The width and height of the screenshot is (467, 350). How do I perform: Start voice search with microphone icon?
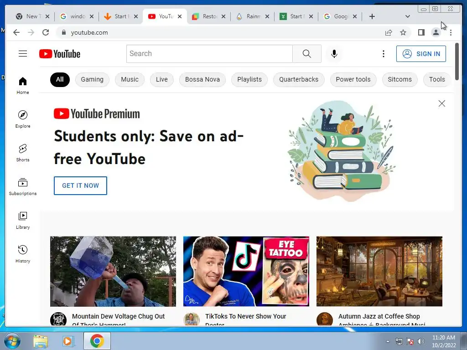tap(334, 54)
